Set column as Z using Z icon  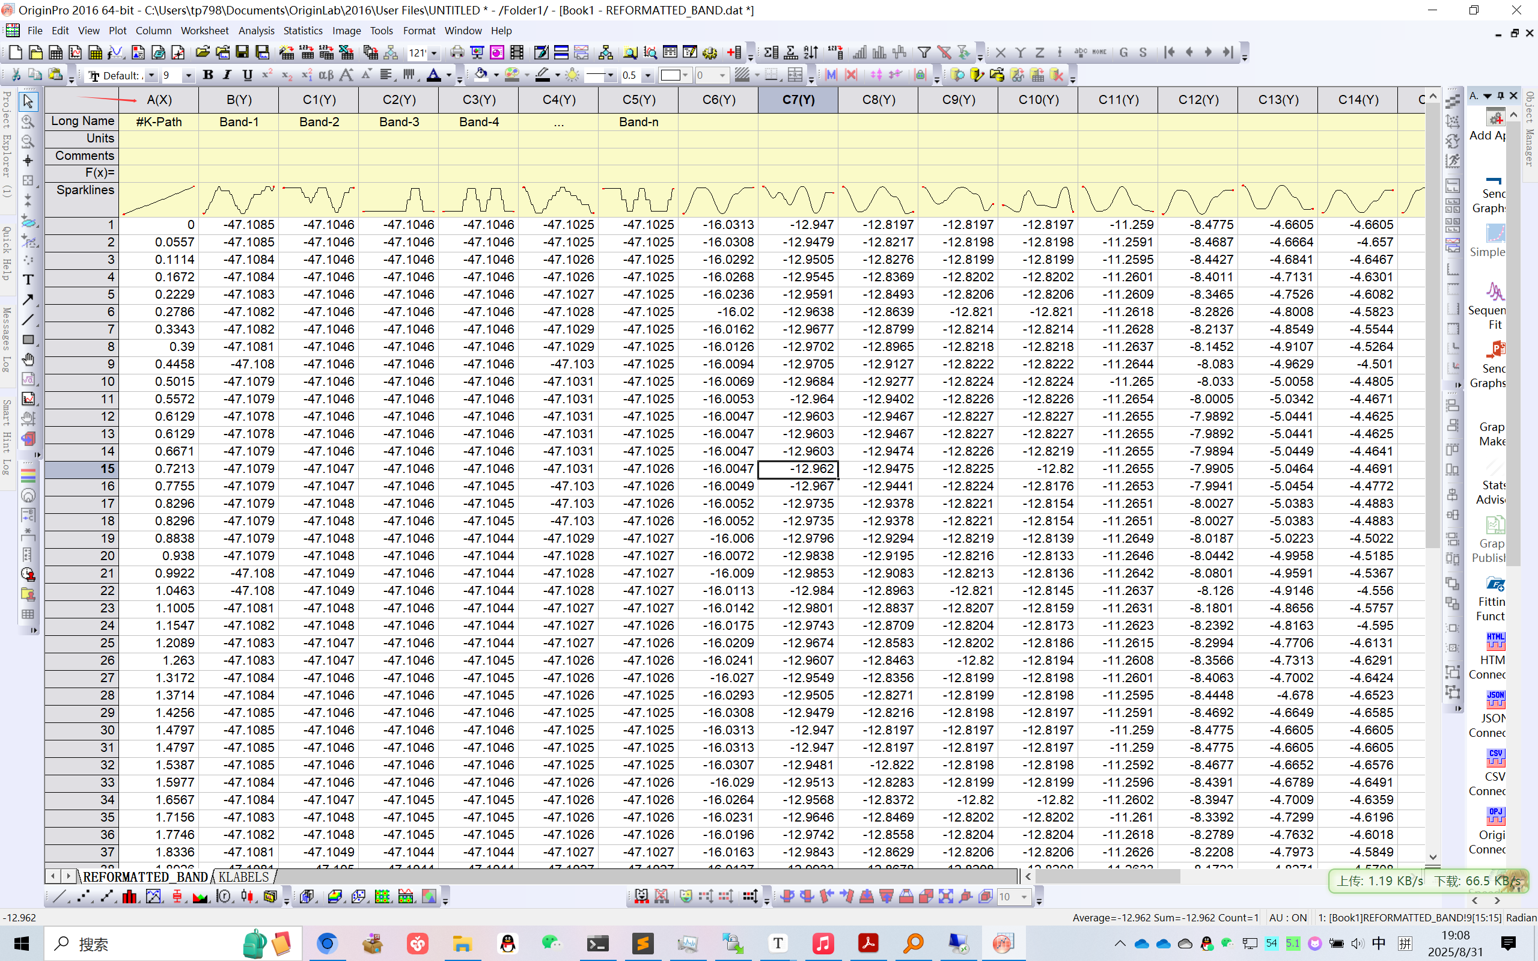pos(1040,53)
